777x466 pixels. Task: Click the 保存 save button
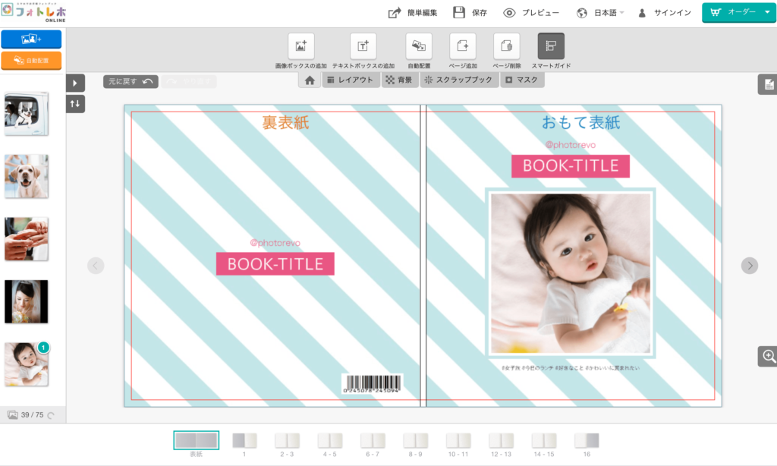469,13
